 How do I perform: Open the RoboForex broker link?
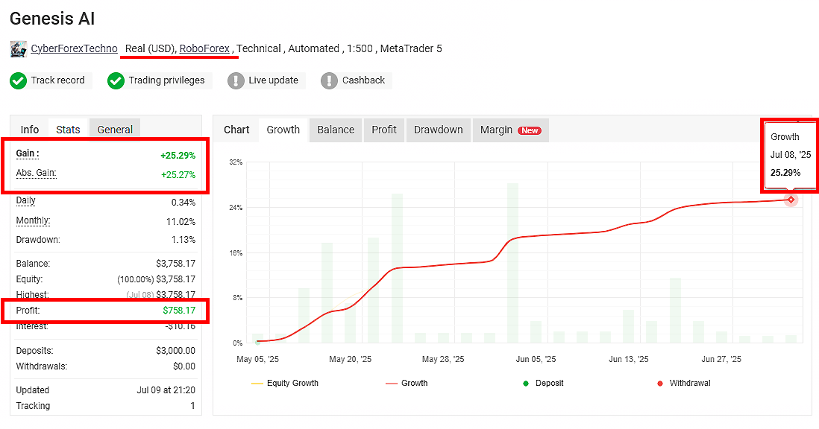tap(204, 48)
